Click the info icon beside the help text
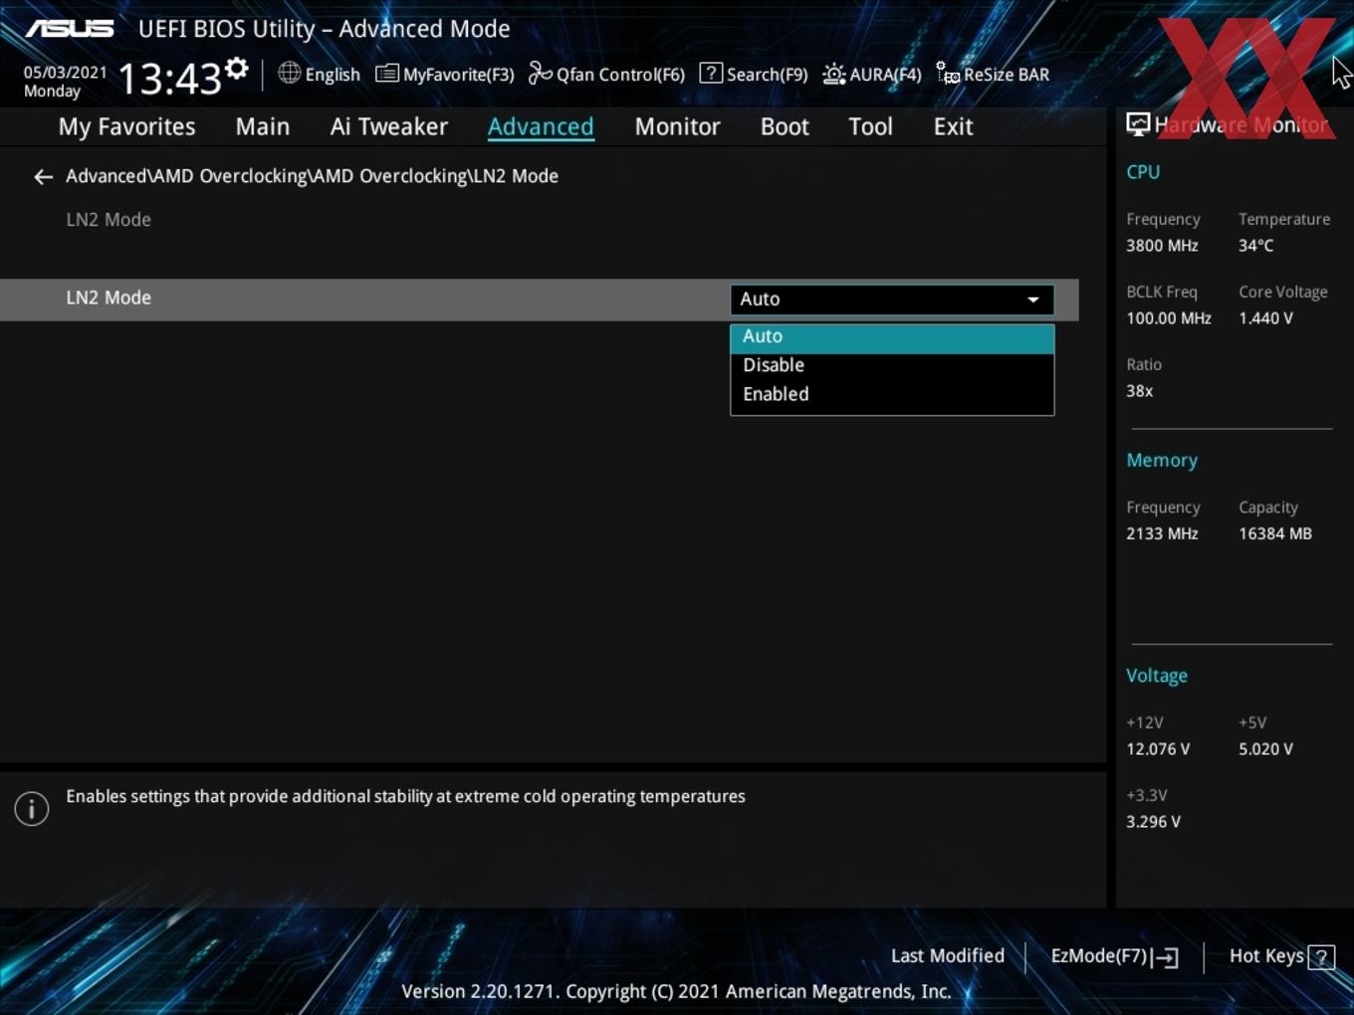 pyautogui.click(x=32, y=809)
